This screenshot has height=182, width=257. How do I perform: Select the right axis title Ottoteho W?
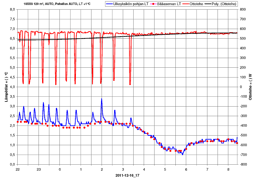pyautogui.click(x=250, y=87)
